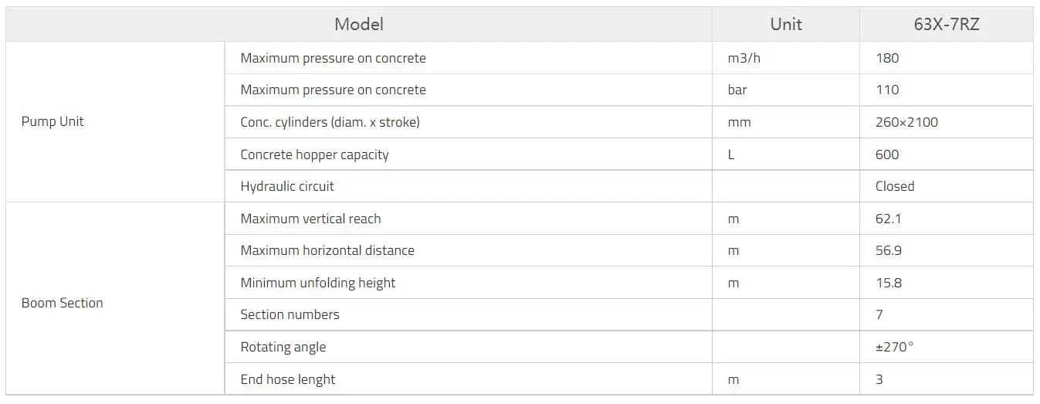Click the End hose lenght label
This screenshot has height=404, width=1040.
click(287, 379)
